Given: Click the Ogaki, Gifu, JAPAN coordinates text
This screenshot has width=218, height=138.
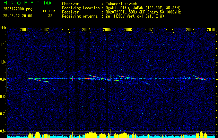Looking at the screenshot, I should pos(143,8).
